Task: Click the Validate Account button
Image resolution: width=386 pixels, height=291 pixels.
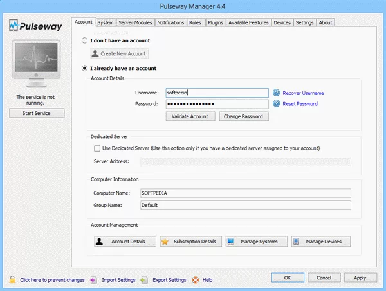Action: pyautogui.click(x=190, y=116)
